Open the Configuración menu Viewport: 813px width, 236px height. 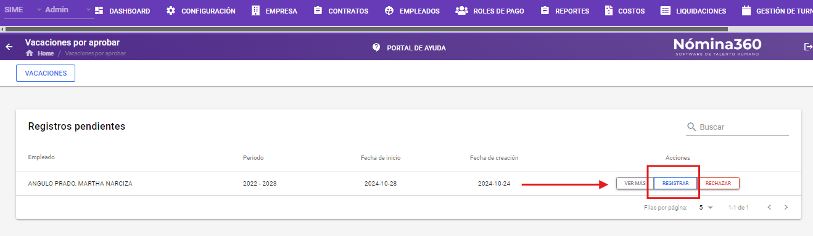click(x=201, y=10)
